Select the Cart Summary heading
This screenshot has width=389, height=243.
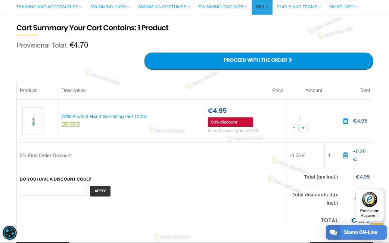coord(92,28)
